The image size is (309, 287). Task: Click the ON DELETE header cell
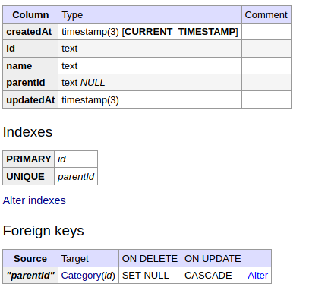(x=150, y=258)
